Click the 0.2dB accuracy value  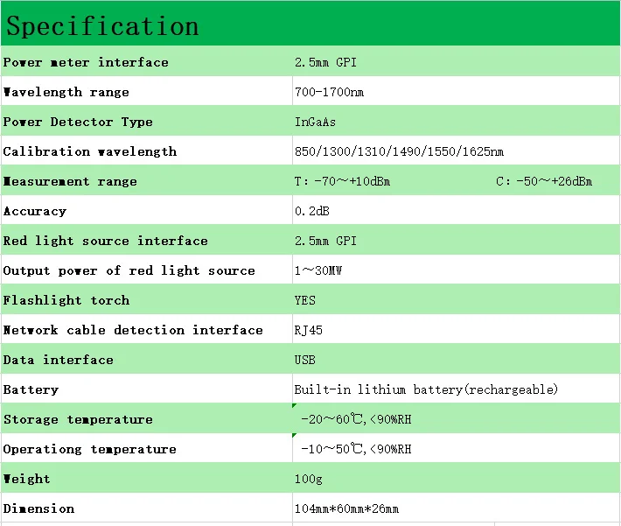[x=311, y=211]
